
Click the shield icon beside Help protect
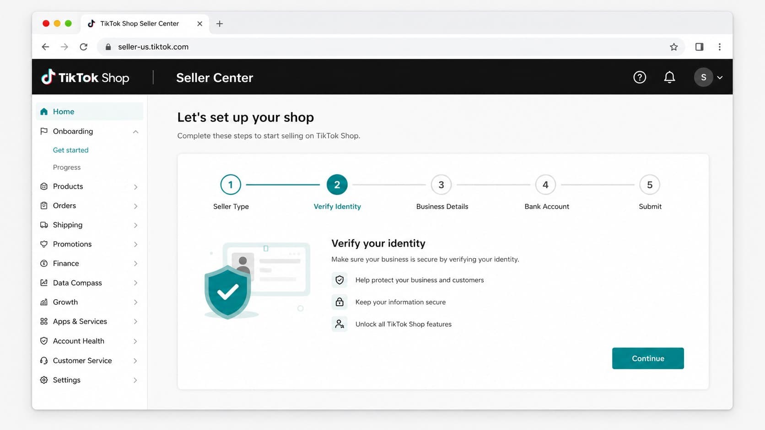point(339,280)
